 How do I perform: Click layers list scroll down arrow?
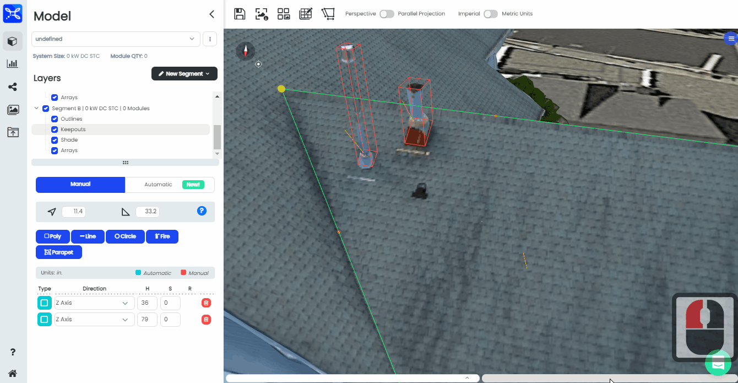pos(217,153)
